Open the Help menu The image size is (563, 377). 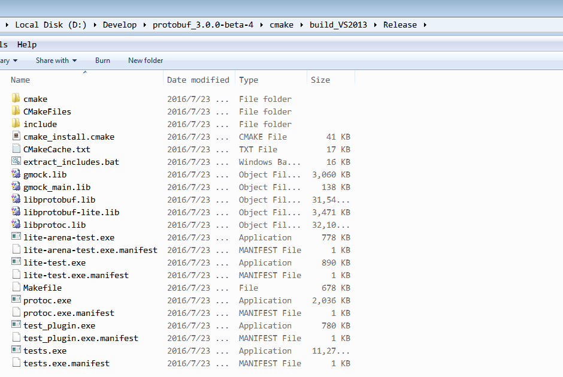coord(27,44)
